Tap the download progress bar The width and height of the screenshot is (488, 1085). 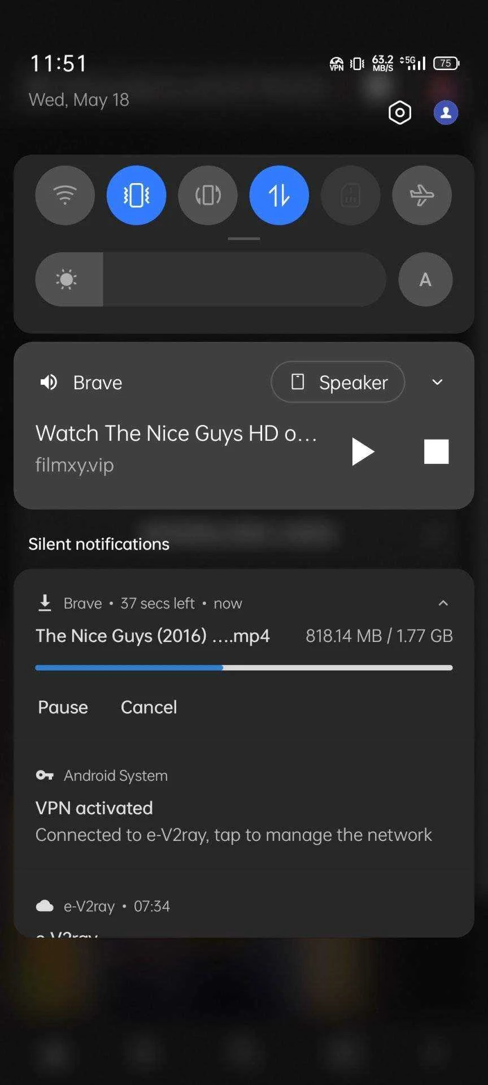pos(244,667)
